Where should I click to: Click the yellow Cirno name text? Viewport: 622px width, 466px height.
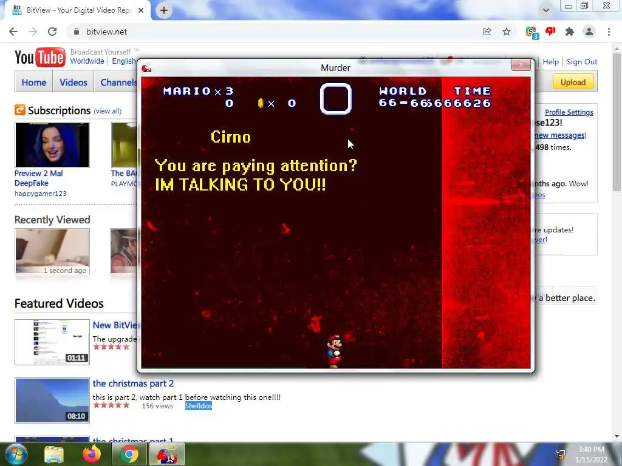pyautogui.click(x=230, y=137)
